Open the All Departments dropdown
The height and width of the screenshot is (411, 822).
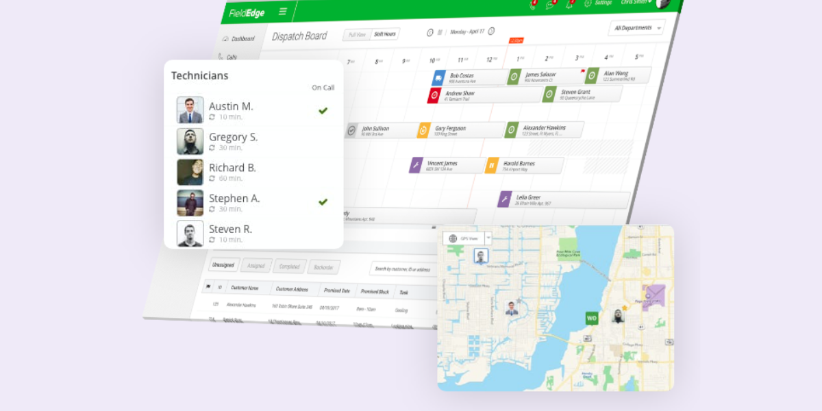[x=635, y=27]
